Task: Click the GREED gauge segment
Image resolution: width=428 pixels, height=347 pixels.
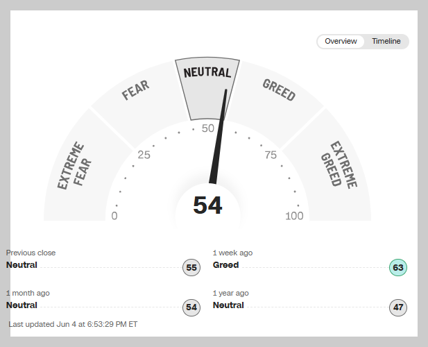Action: 276,105
